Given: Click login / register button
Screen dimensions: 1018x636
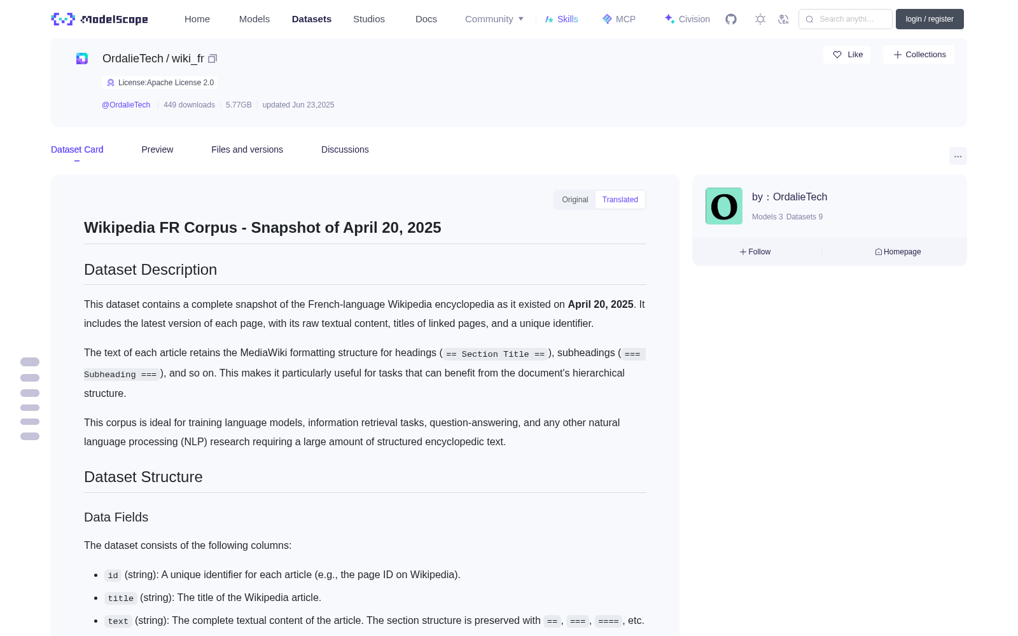Looking at the screenshot, I should tap(930, 19).
